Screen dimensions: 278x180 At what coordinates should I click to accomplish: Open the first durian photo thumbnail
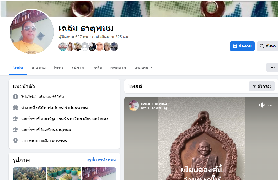(30, 174)
